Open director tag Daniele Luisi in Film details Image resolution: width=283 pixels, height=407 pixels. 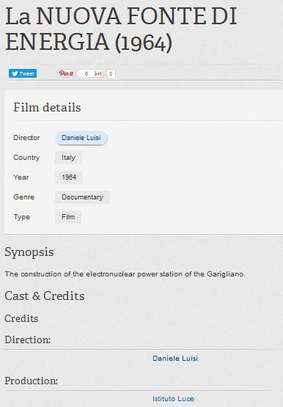pos(81,138)
